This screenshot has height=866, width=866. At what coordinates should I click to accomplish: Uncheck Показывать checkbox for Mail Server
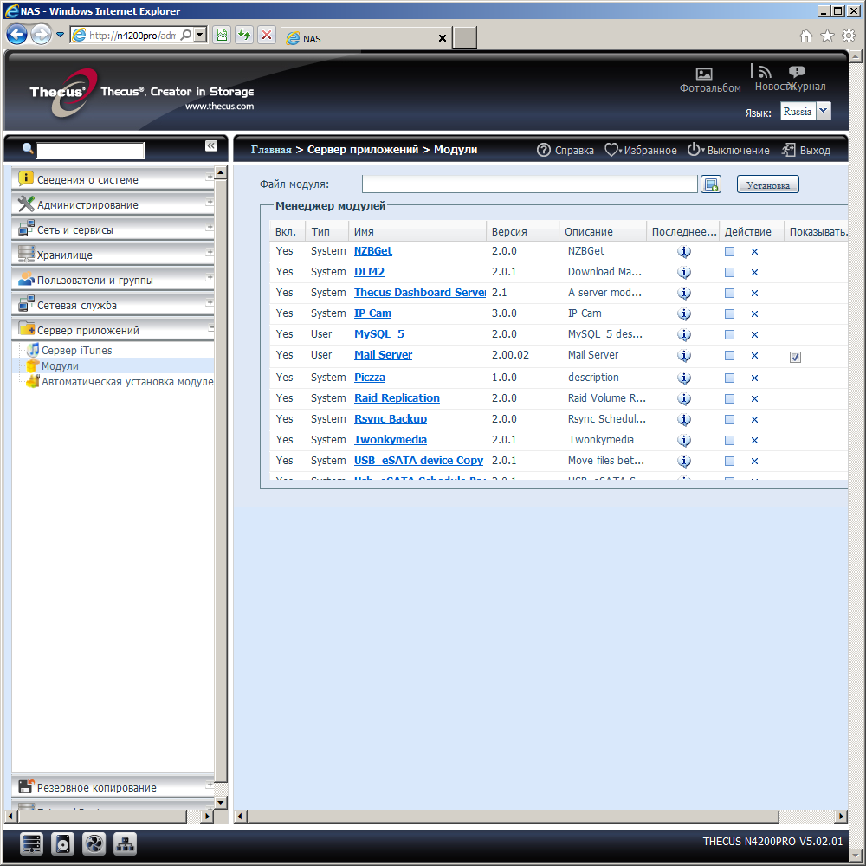(795, 358)
